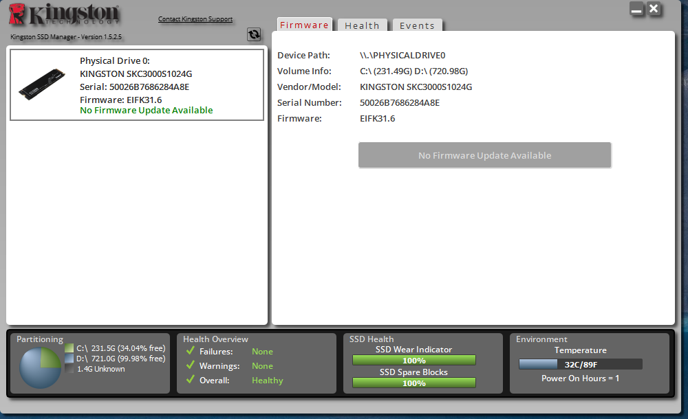This screenshot has height=419, width=688.
Task: Click Serial: 50026B7686284A8E in drive list
Action: 134,87
